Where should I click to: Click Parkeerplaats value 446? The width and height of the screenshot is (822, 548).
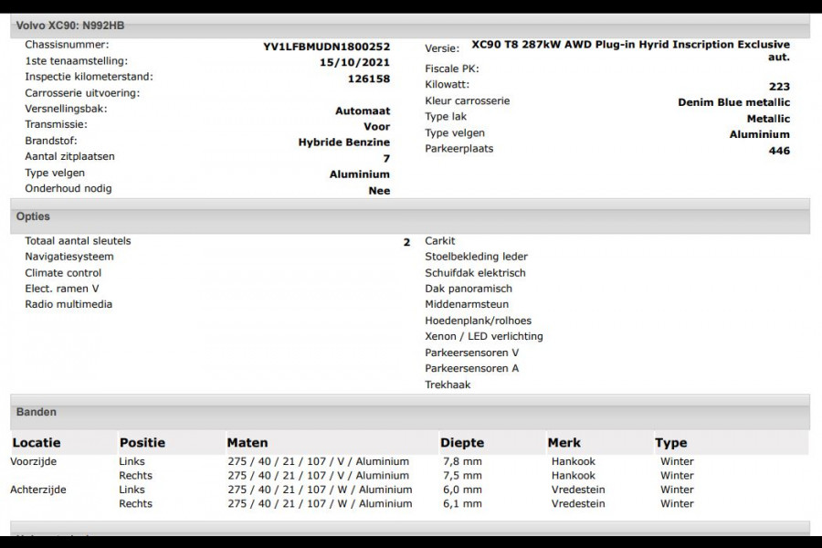point(779,151)
